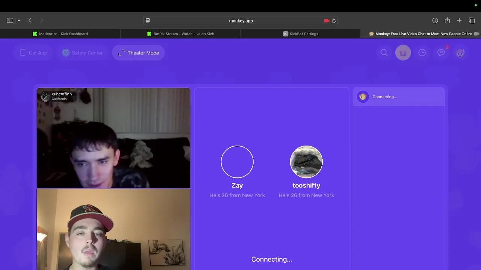Switch to BotRix Stream Kick tab

pos(180,34)
